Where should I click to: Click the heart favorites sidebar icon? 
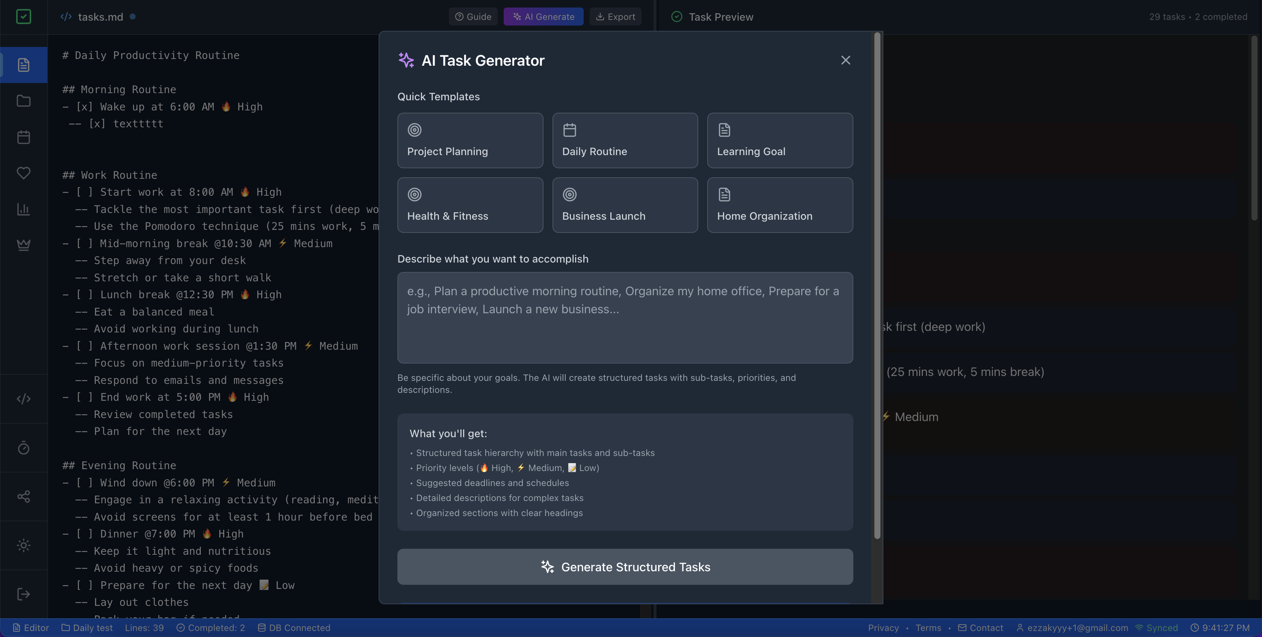click(24, 173)
